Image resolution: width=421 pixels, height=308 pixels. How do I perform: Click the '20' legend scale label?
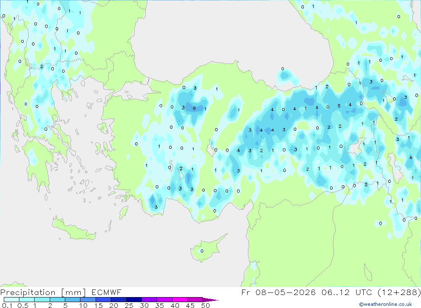pyautogui.click(x=114, y=305)
